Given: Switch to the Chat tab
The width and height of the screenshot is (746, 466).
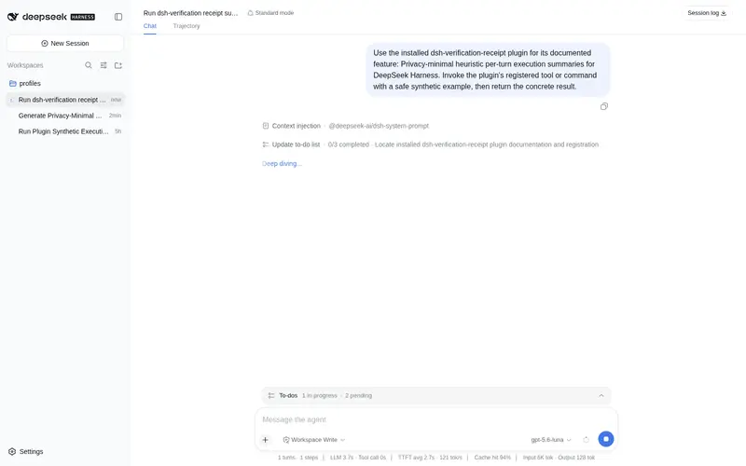Looking at the screenshot, I should [x=150, y=26].
